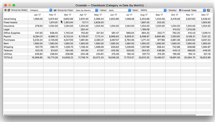
Task: Click the TOTALS row label
Action: [8, 58]
